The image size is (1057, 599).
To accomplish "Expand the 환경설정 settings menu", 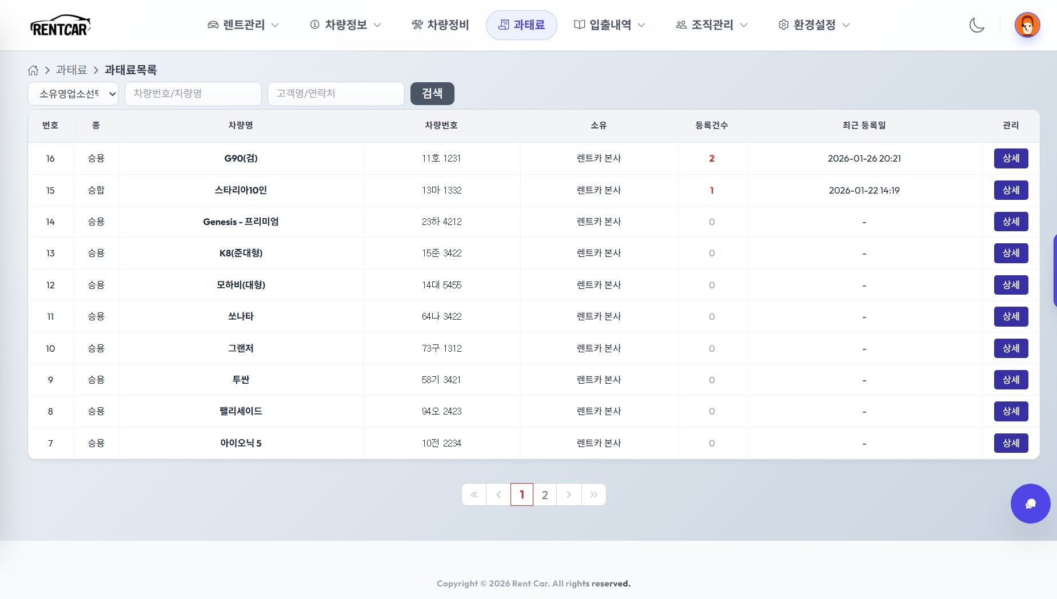I will [814, 25].
